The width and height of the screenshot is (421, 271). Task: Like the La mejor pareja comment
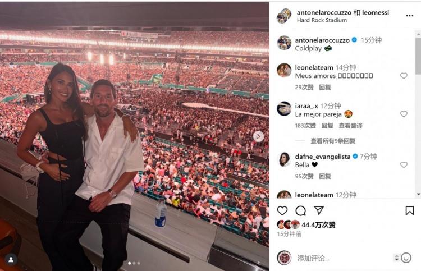tap(404, 114)
